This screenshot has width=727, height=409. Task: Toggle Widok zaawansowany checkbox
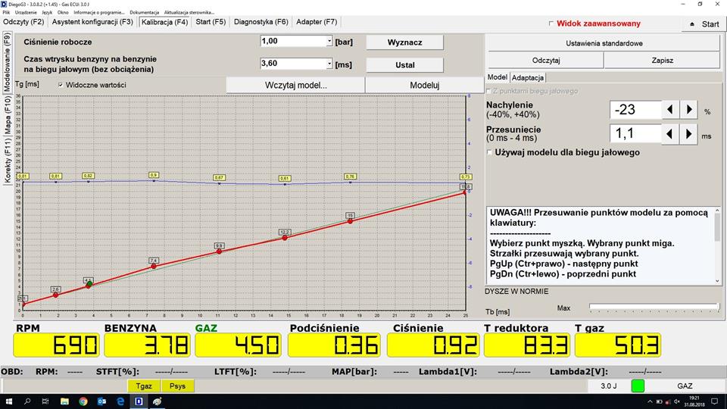pos(551,23)
